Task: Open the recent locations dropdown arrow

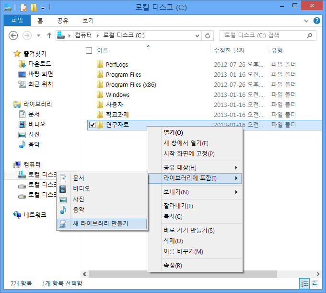Action: [x=38, y=35]
